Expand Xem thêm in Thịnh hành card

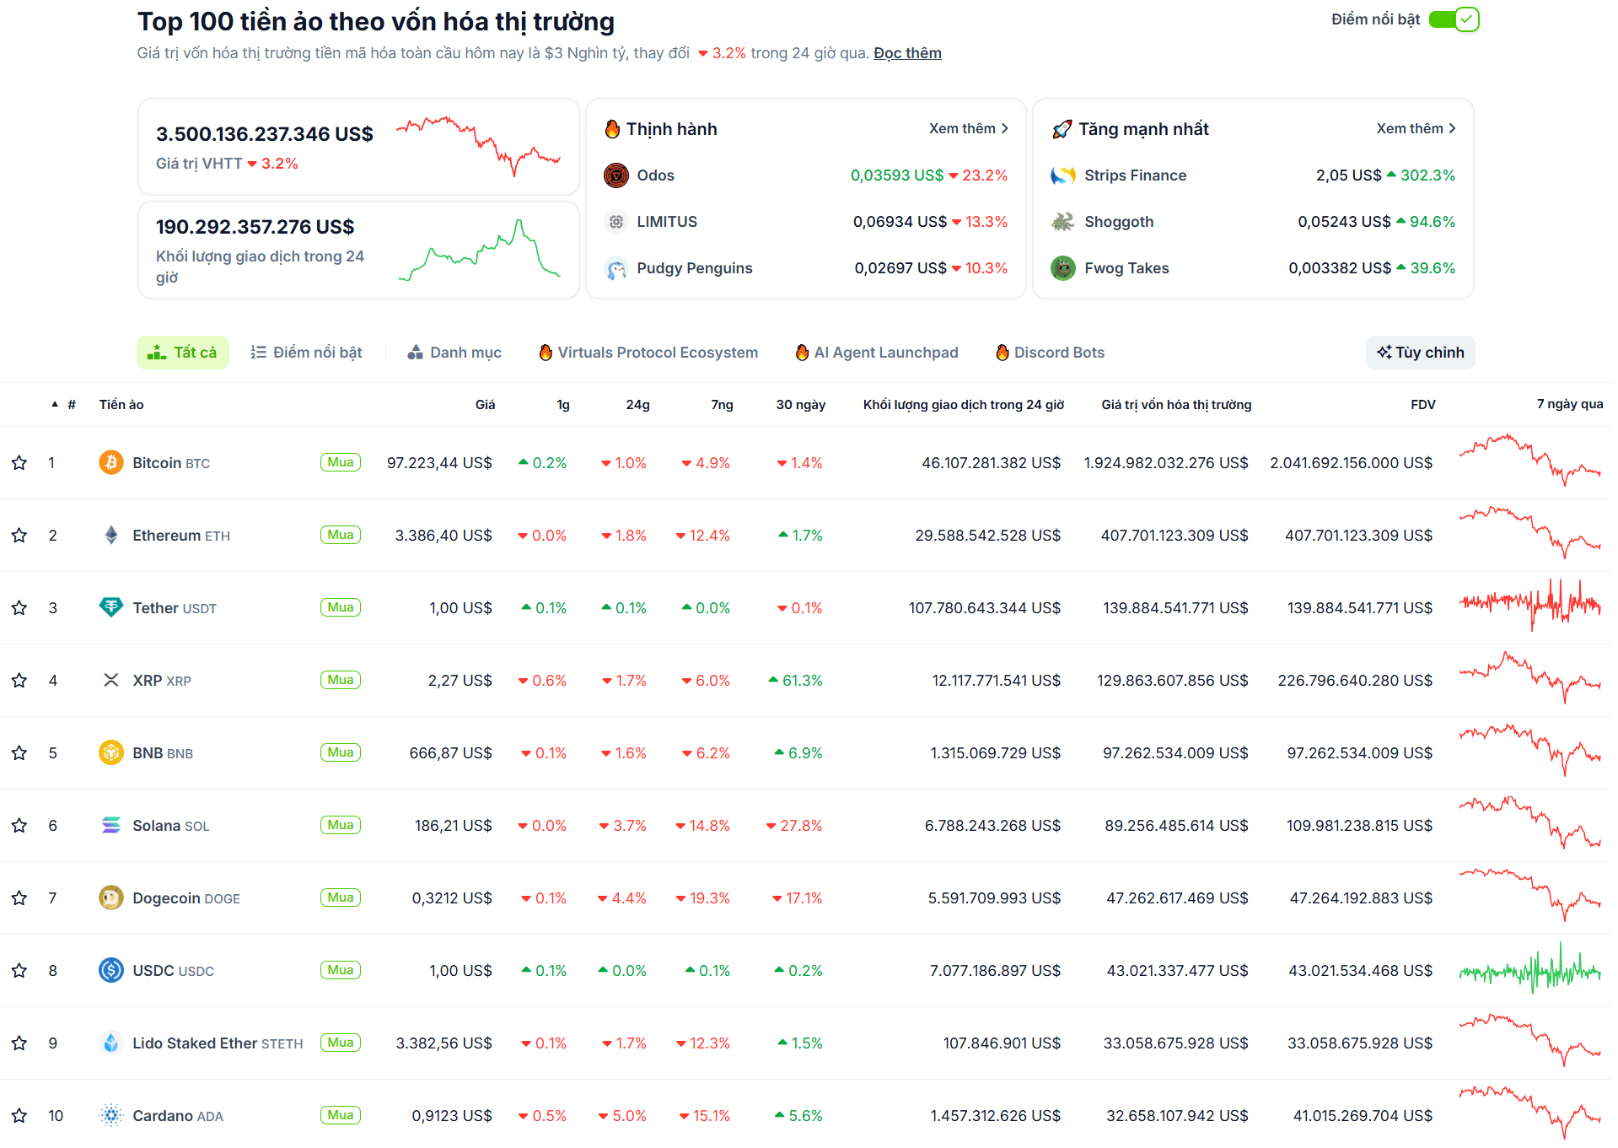pos(969,128)
